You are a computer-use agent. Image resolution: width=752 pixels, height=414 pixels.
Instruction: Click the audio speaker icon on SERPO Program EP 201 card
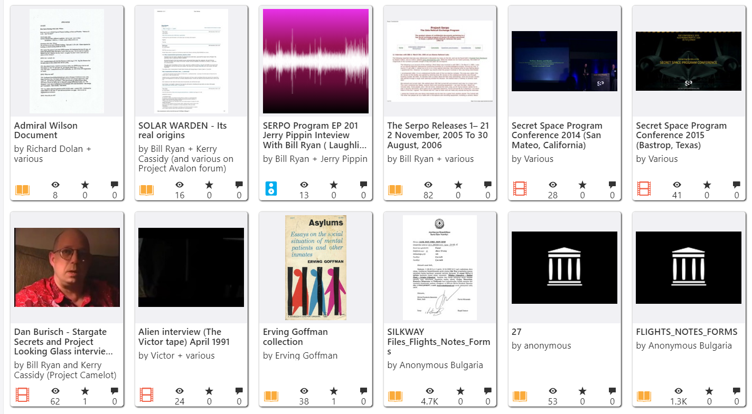pos(271,188)
